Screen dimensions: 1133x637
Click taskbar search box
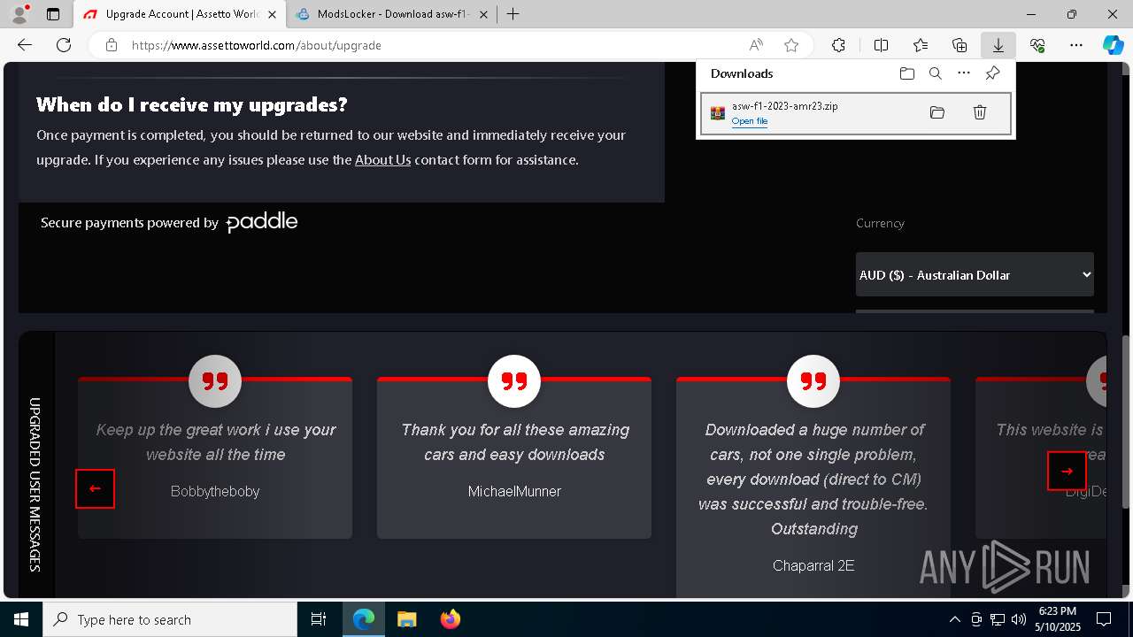click(170, 619)
